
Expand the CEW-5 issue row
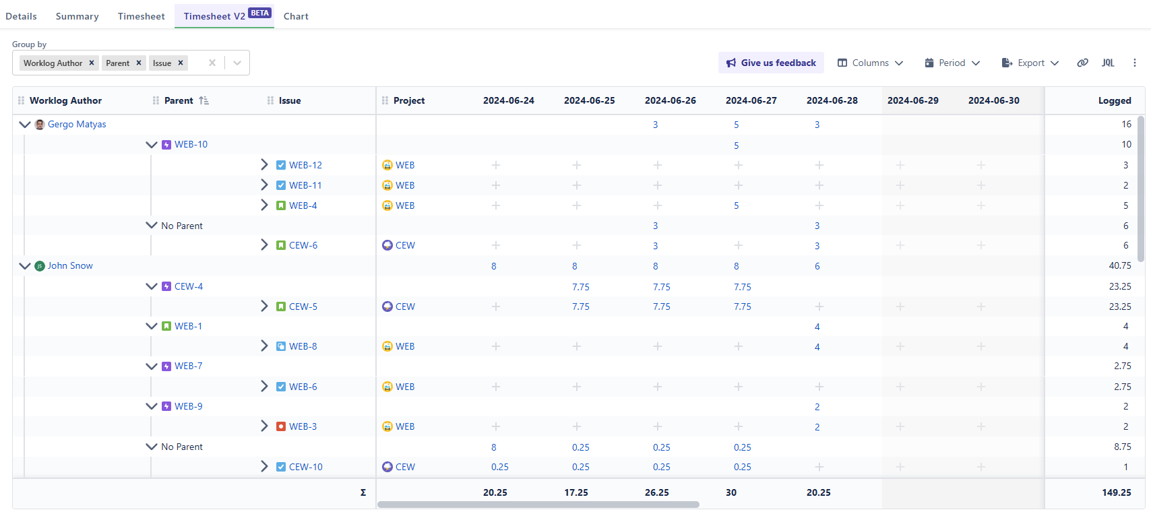point(264,306)
